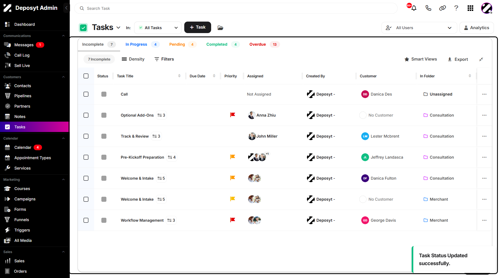Switch to the Pending tab
The height and width of the screenshot is (278, 499).
pyautogui.click(x=183, y=44)
